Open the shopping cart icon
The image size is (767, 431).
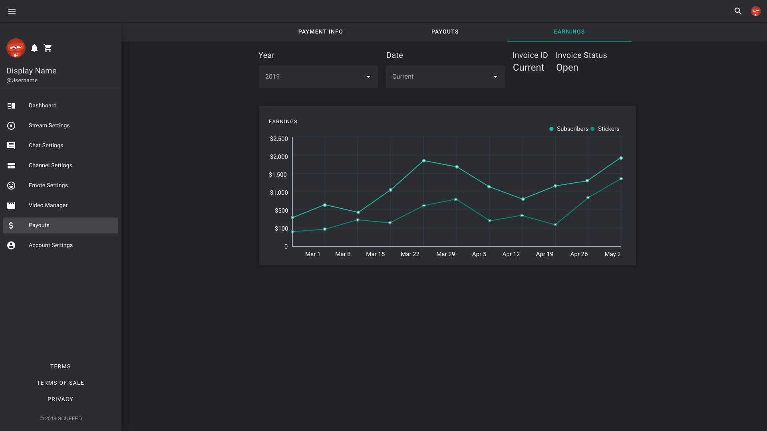48,48
